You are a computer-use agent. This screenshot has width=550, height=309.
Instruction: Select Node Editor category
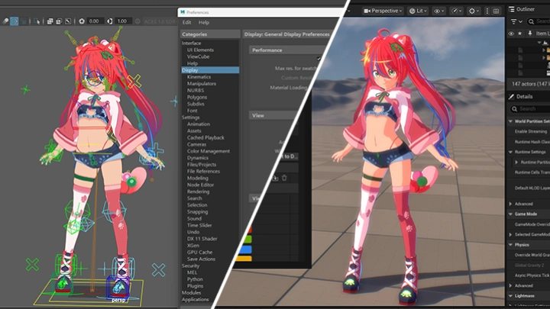(200, 185)
